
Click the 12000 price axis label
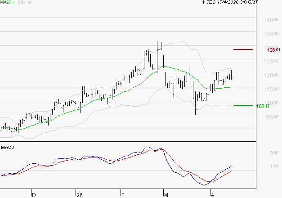271,75
